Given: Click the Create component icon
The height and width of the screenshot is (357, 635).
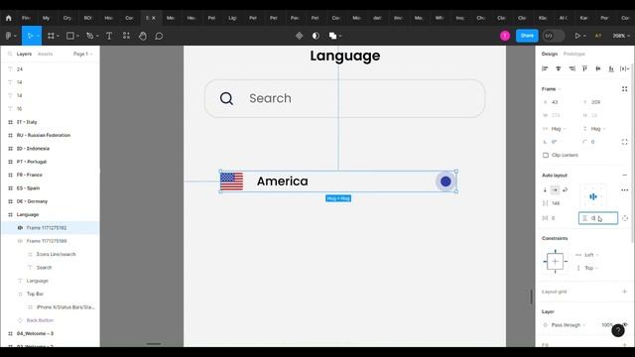Looking at the screenshot, I should 299,36.
